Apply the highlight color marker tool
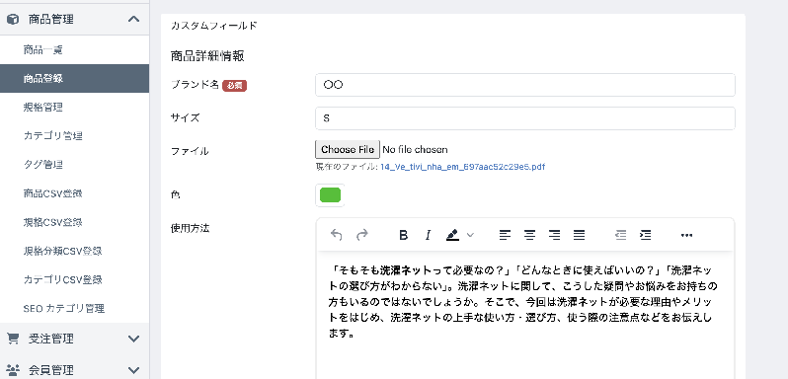This screenshot has width=788, height=379. (453, 235)
